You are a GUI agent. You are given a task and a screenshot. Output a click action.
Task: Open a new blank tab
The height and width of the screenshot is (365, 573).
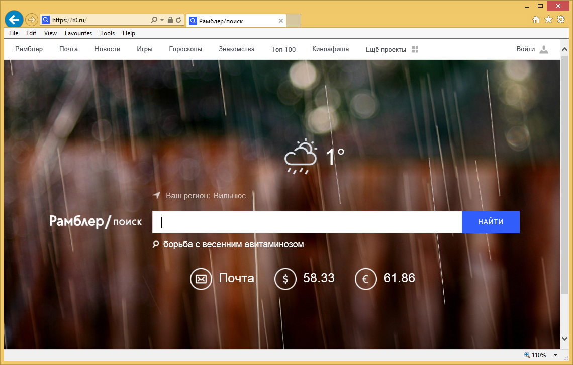pyautogui.click(x=294, y=21)
